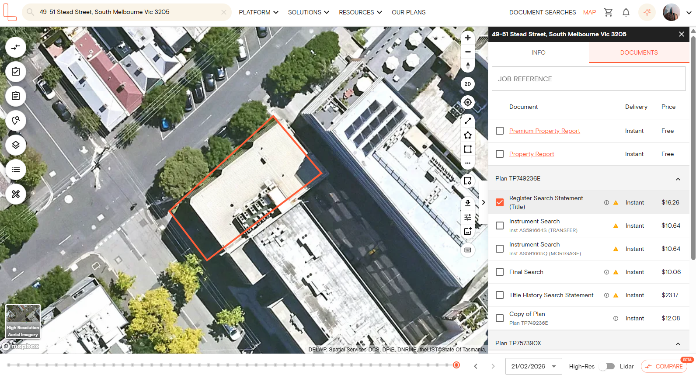Open the user account dropdown chevron
696x375 pixels.
[689, 12]
